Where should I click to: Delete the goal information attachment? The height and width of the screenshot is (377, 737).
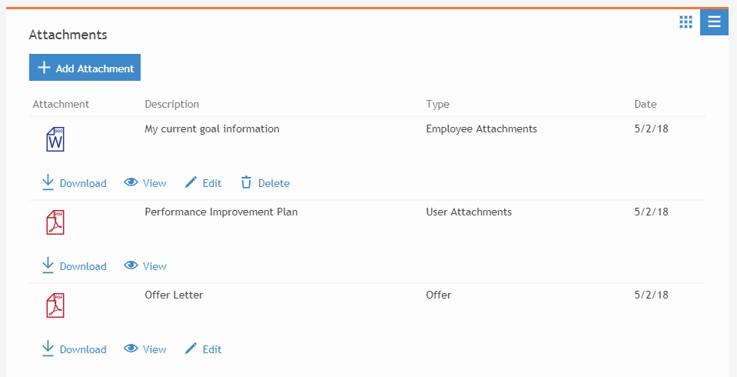click(265, 183)
